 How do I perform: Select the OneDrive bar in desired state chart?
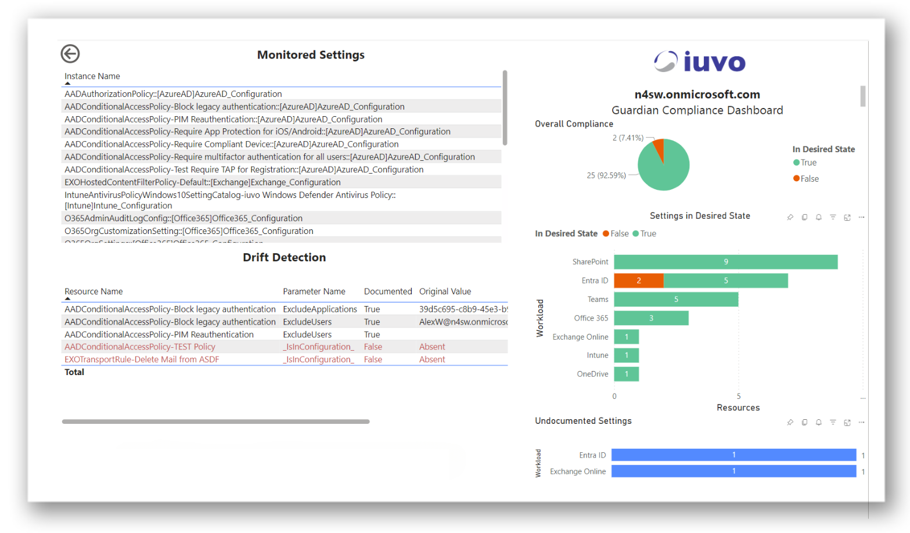[627, 374]
